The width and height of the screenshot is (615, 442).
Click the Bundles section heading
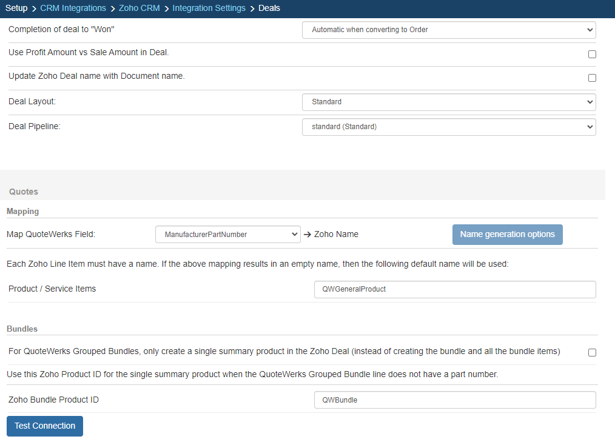click(22, 329)
